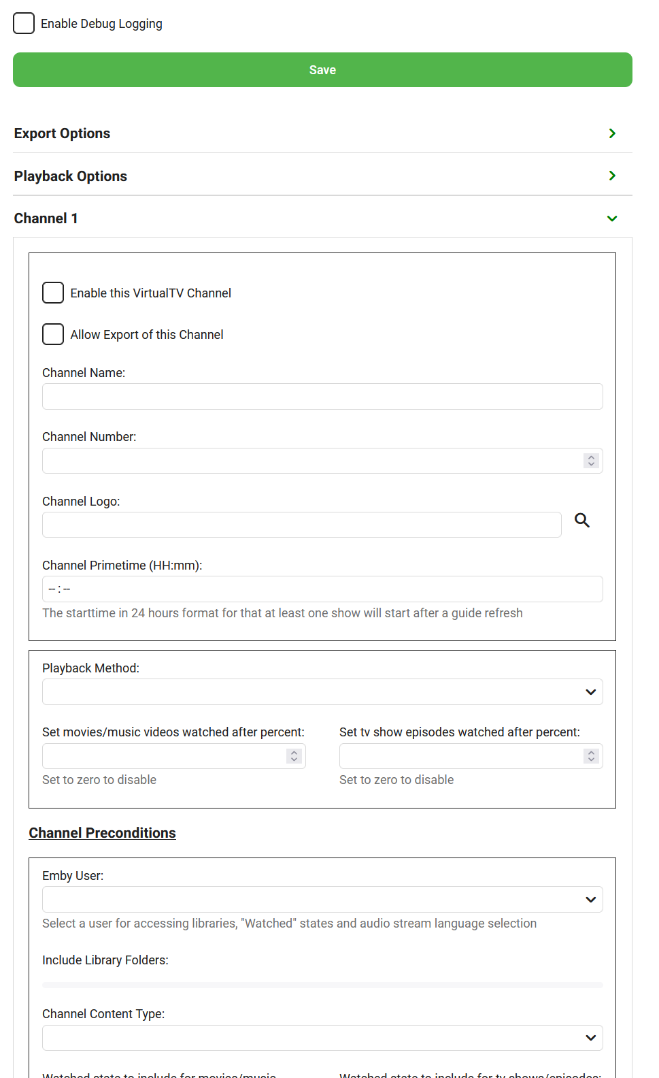Click the Channel Logo search magnifier icon
The width and height of the screenshot is (659, 1078).
[582, 521]
